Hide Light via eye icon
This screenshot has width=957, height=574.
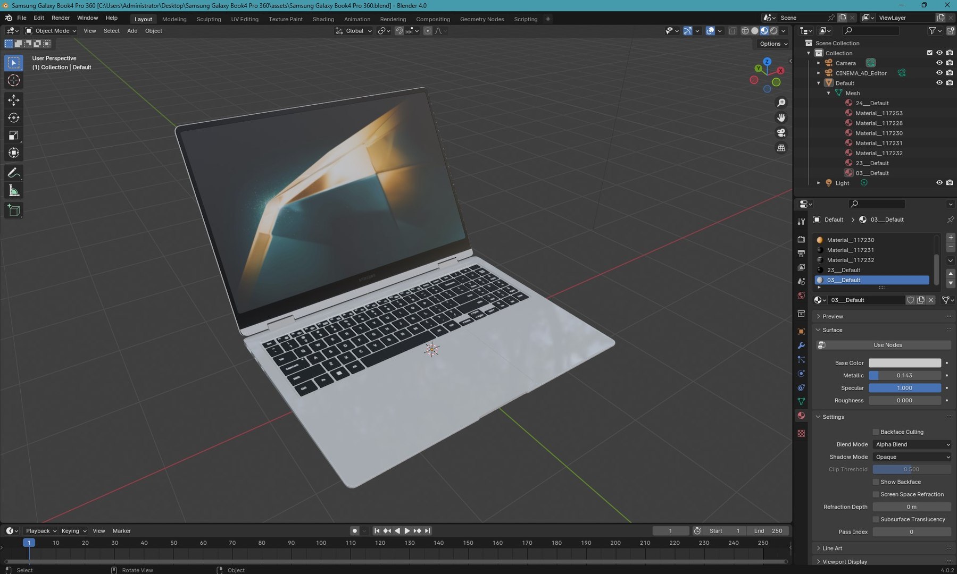(x=939, y=183)
